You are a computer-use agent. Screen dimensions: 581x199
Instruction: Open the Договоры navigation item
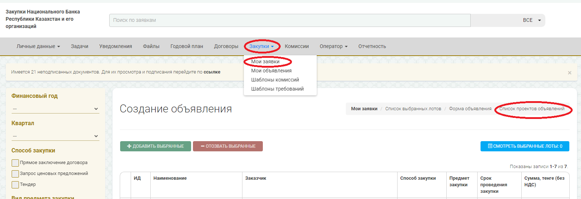pyautogui.click(x=226, y=46)
